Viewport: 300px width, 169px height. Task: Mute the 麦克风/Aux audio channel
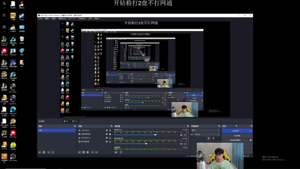(x=181, y=135)
